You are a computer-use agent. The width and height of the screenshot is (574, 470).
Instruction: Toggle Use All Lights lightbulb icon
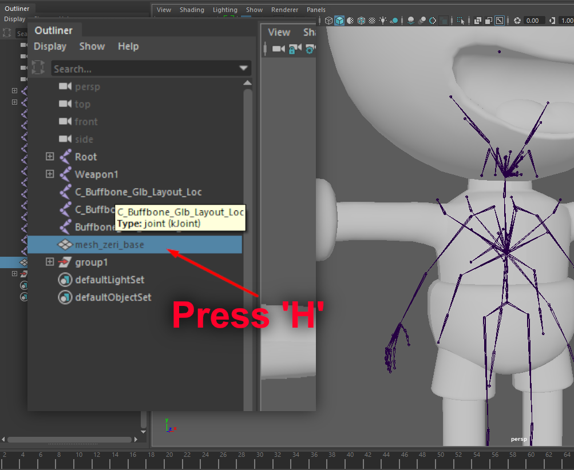click(383, 21)
